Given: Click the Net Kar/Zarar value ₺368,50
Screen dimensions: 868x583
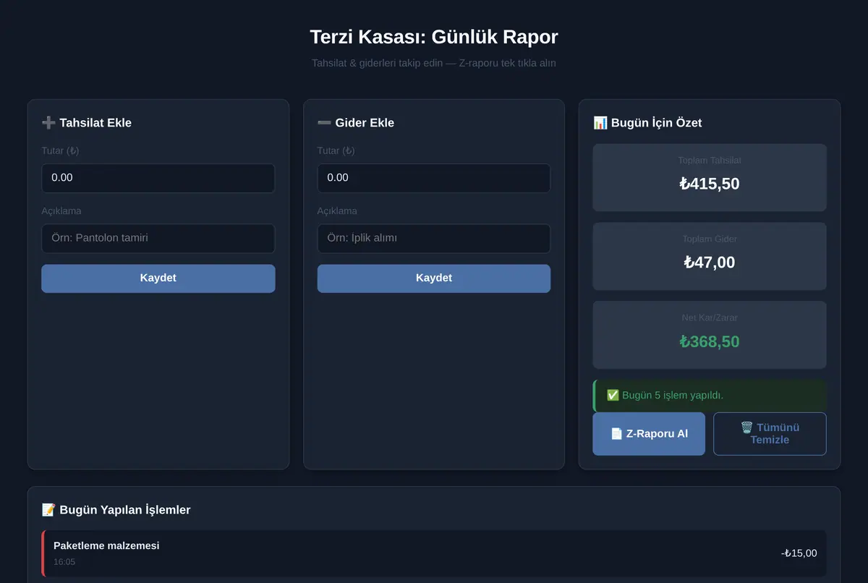Looking at the screenshot, I should click(x=710, y=341).
